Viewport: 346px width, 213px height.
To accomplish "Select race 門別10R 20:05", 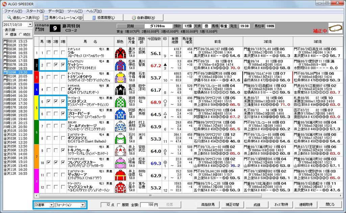I will point(16,76).
